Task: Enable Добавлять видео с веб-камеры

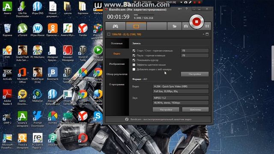Action: [x=134, y=69]
